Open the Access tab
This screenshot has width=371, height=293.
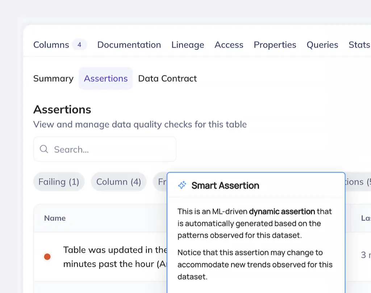point(229,45)
